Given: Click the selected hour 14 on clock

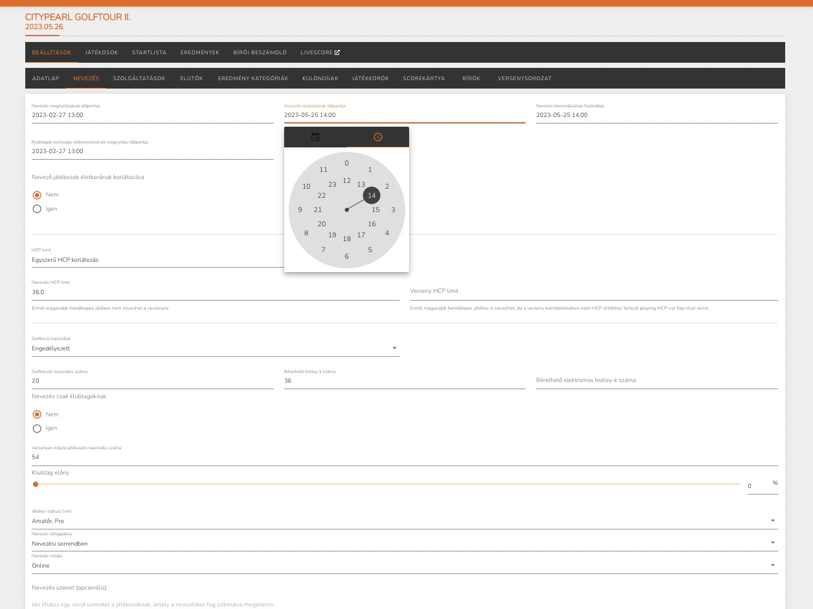Looking at the screenshot, I should [x=372, y=195].
